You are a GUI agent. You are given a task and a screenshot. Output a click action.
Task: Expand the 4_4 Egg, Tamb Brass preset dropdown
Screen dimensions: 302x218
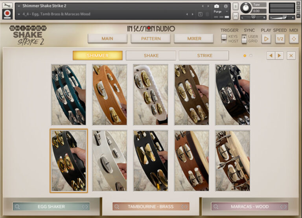pyautogui.click(x=19, y=14)
